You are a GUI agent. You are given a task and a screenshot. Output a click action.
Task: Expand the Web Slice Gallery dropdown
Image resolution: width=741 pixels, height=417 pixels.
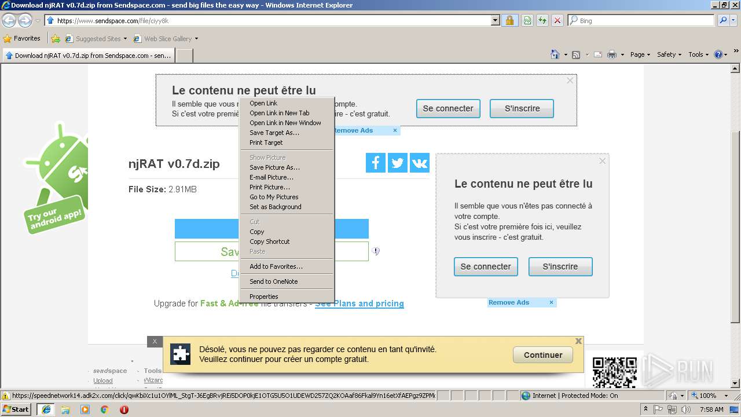click(x=196, y=39)
